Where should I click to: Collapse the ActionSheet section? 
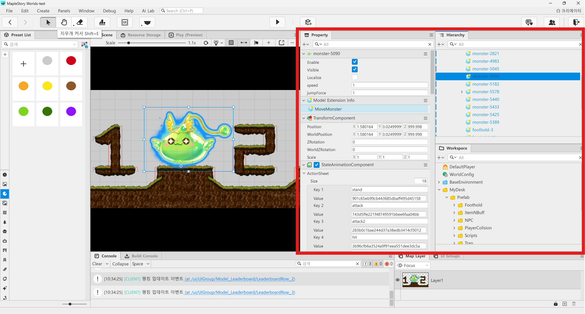tap(304, 173)
